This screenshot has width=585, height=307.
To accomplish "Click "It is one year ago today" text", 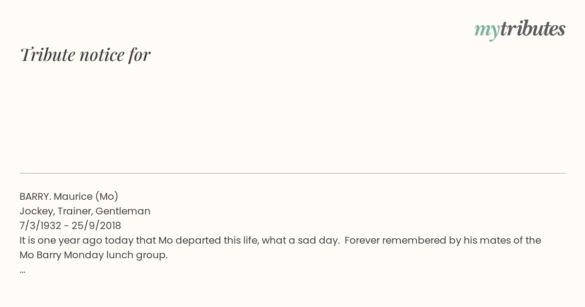I will [73, 240].
